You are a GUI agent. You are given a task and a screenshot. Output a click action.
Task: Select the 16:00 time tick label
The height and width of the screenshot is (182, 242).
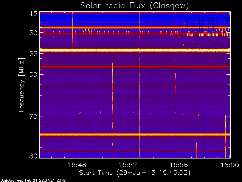[x=230, y=165]
